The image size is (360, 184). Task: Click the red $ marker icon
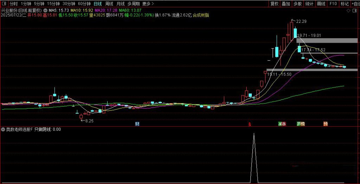click(x=250, y=124)
